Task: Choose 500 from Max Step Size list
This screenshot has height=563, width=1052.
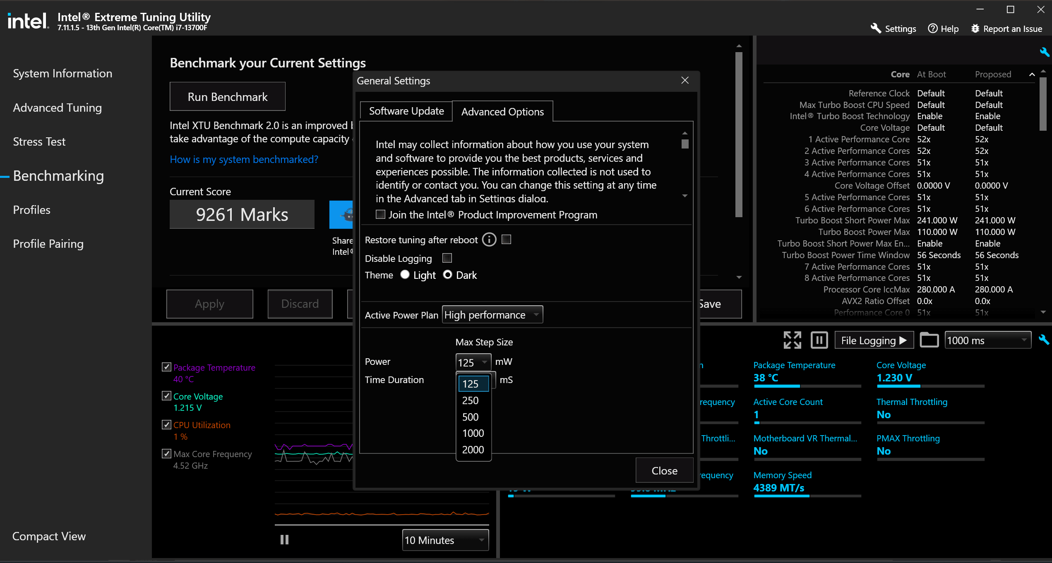Action: pyautogui.click(x=471, y=417)
